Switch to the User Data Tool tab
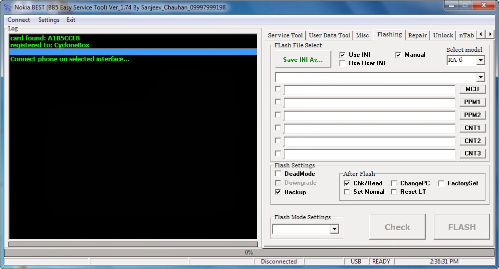Screen dimensions: 499x269 (x=329, y=35)
